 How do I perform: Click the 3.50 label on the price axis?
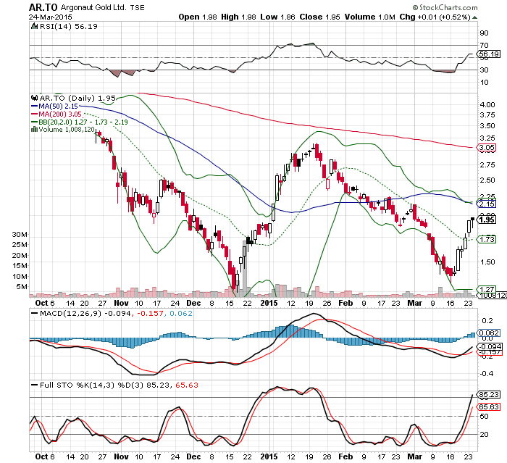click(x=487, y=126)
